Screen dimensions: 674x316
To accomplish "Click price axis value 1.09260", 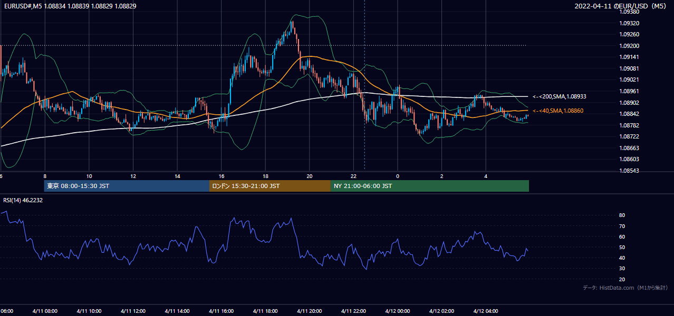I will click(x=629, y=34).
